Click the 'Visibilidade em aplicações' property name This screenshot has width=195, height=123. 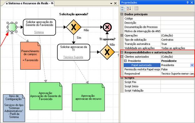pyautogui.click(x=140, y=48)
